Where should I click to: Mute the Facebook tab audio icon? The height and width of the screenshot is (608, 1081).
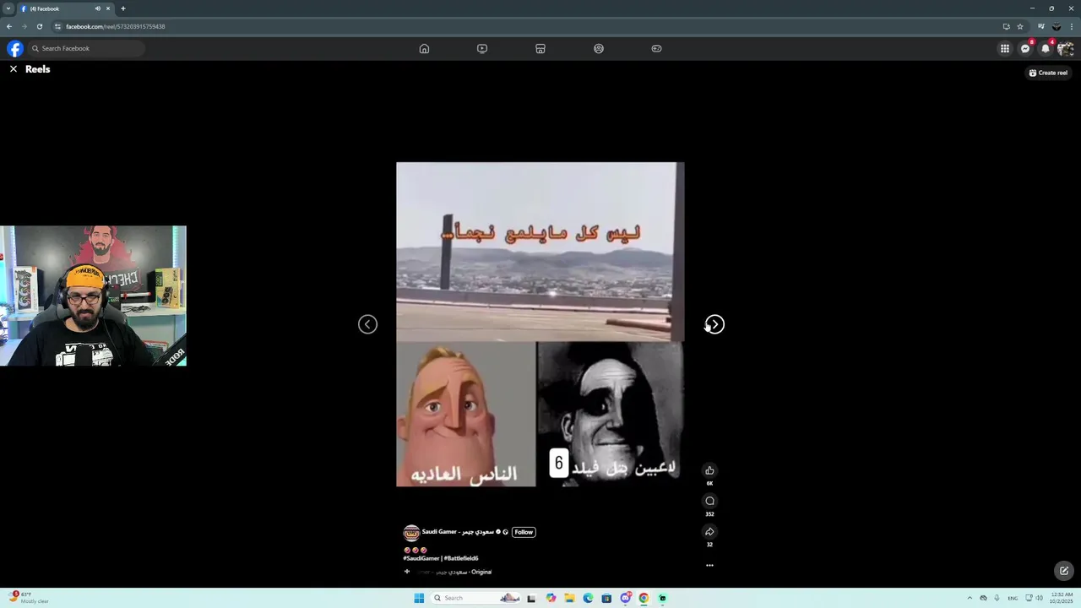[98, 8]
